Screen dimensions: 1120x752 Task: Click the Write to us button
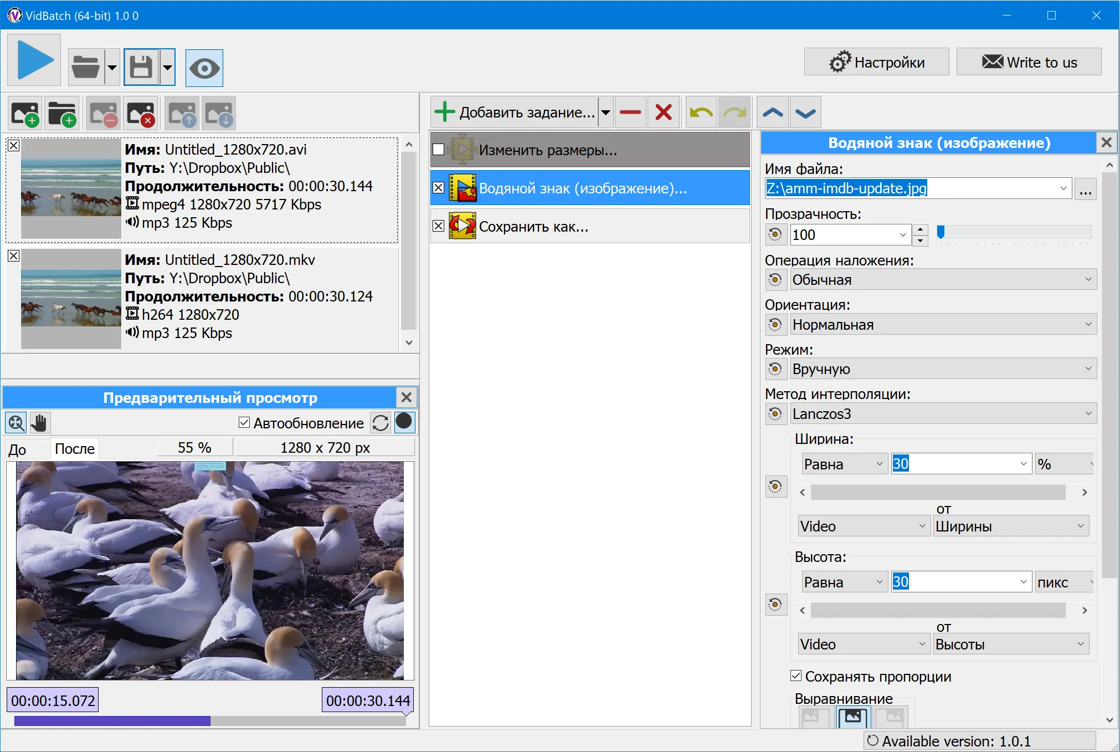(1029, 62)
